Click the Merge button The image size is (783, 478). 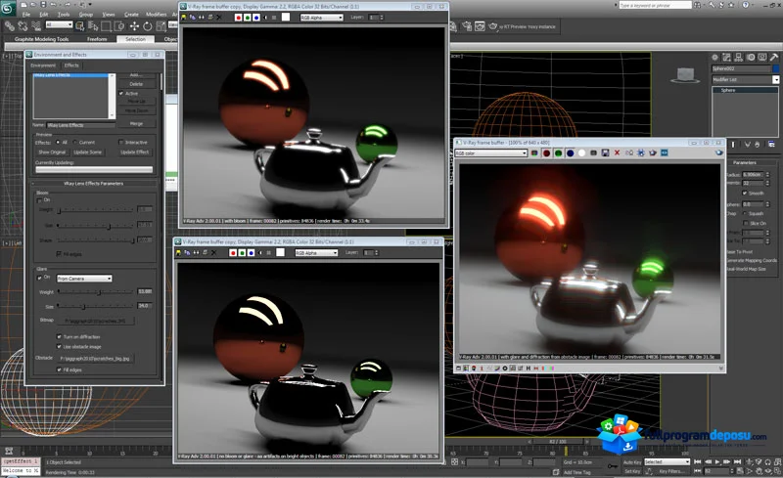coord(136,124)
